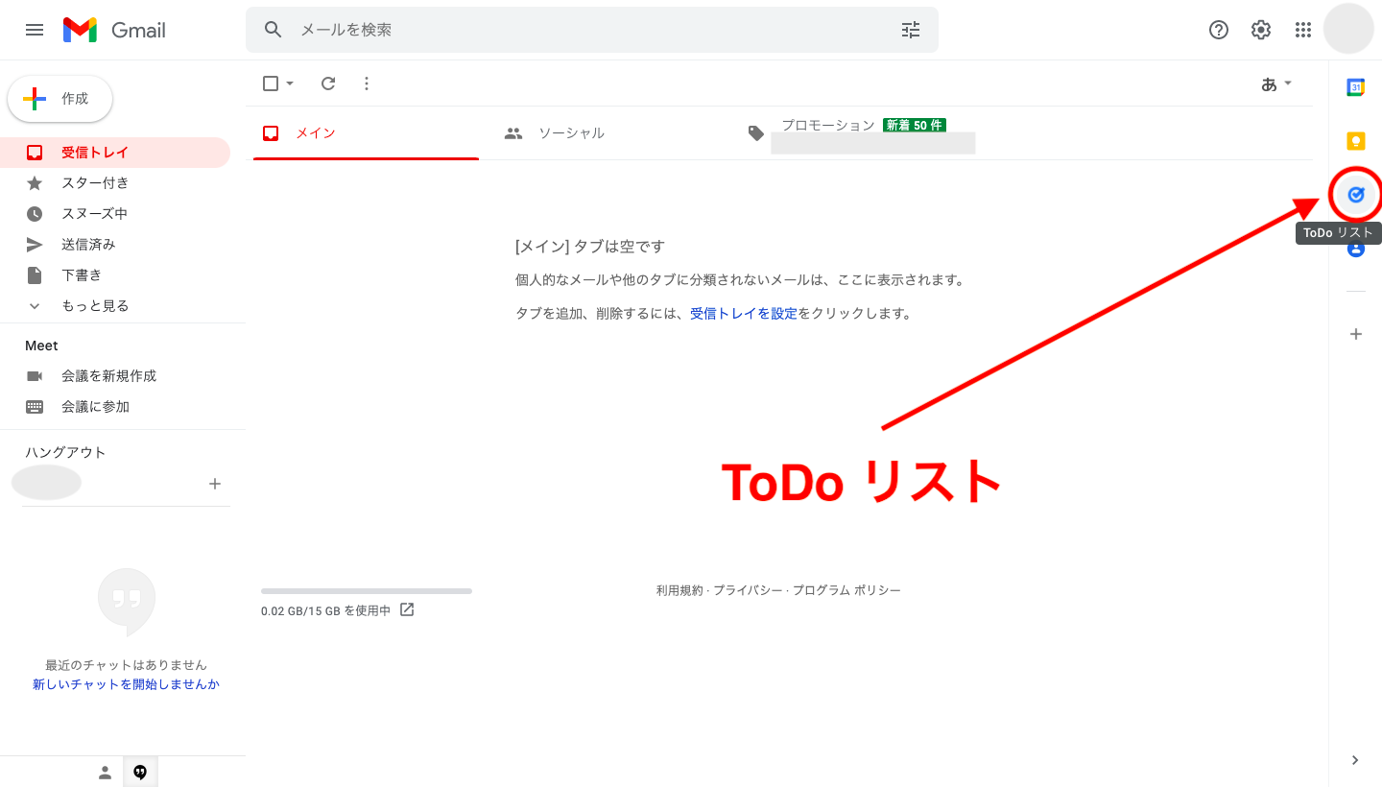1382x787 pixels.
Task: Click 新着 50 件 badge
Action: [x=915, y=126]
